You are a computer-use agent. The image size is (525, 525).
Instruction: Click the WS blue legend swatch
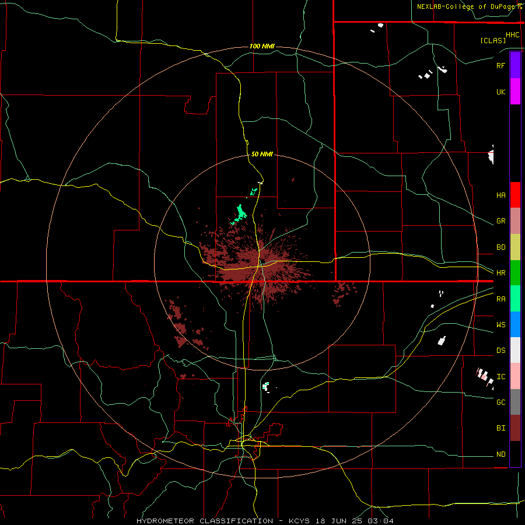(515, 324)
